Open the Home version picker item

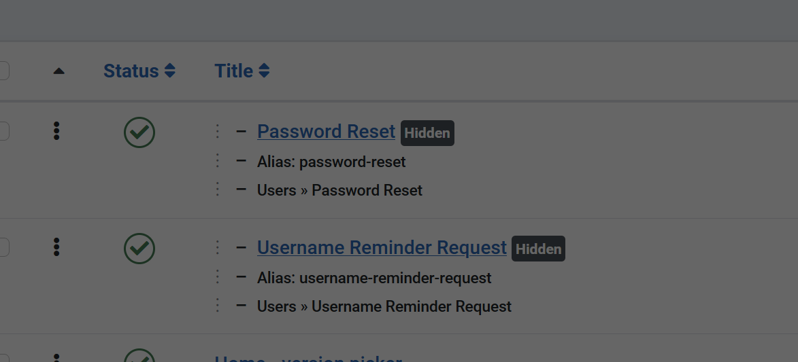308,358
